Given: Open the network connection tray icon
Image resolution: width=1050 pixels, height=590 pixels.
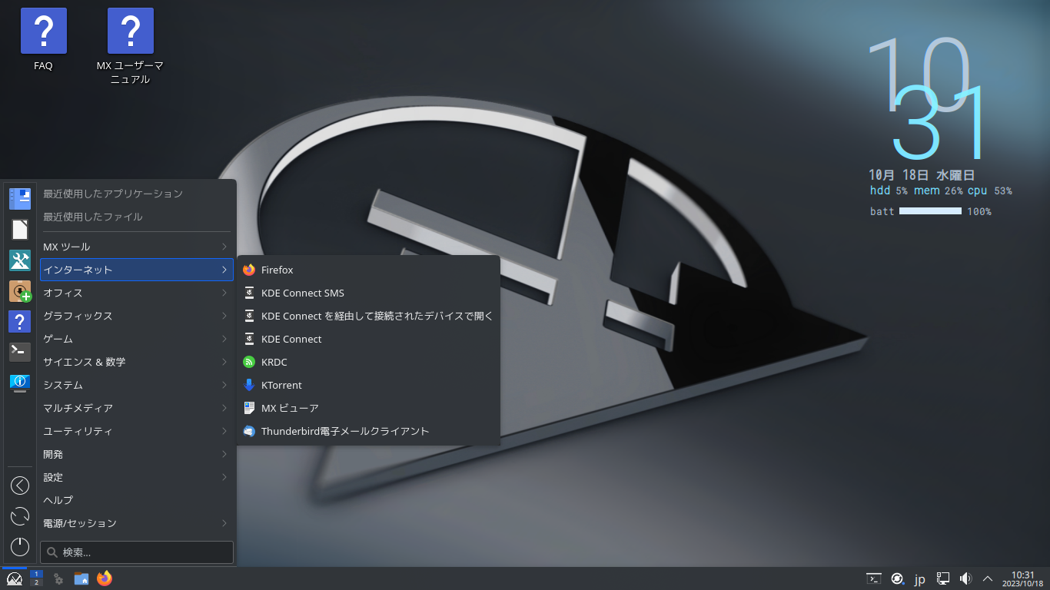Looking at the screenshot, I should click(x=943, y=578).
